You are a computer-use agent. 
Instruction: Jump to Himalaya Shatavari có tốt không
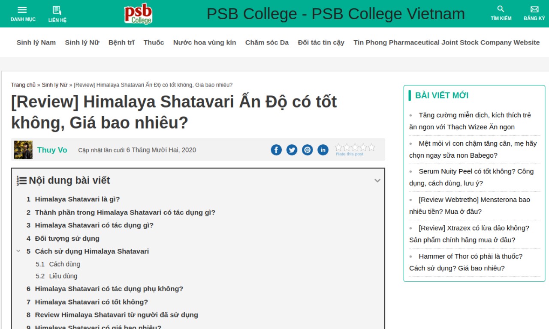[91, 302]
